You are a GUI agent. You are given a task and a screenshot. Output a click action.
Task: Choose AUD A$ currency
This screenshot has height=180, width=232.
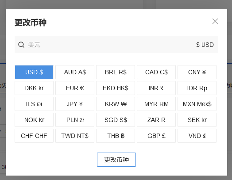click(x=75, y=72)
